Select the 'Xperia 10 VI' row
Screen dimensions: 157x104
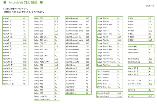pyautogui.click(x=16, y=71)
